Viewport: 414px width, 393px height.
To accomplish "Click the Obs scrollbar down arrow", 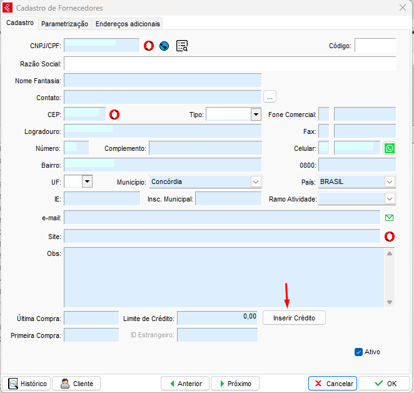I will (x=390, y=302).
